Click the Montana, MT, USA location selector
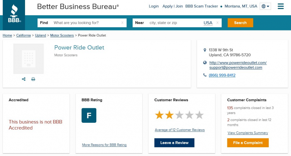The width and height of the screenshot is (291, 156). coord(241,6)
